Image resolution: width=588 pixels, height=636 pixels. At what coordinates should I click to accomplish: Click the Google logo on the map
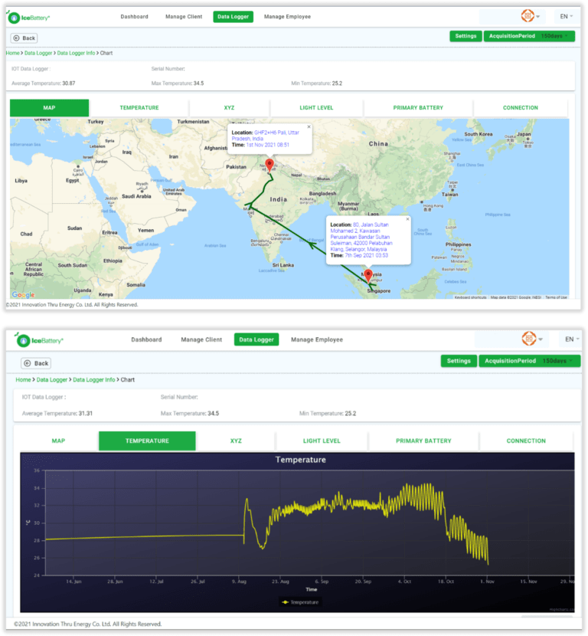tap(23, 295)
